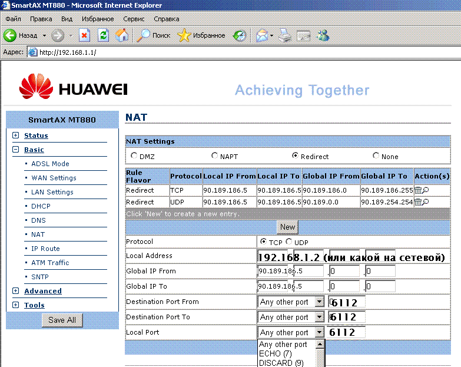Open the Вид menu
The width and height of the screenshot is (461, 367).
click(x=67, y=19)
